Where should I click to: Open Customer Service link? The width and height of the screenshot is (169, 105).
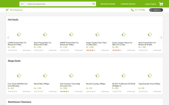(x=128, y=4)
